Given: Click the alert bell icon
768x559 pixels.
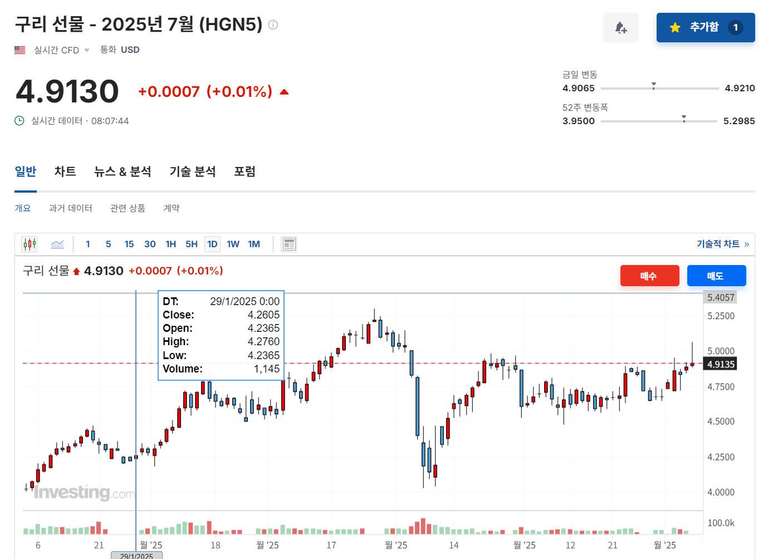Looking at the screenshot, I should [621, 27].
